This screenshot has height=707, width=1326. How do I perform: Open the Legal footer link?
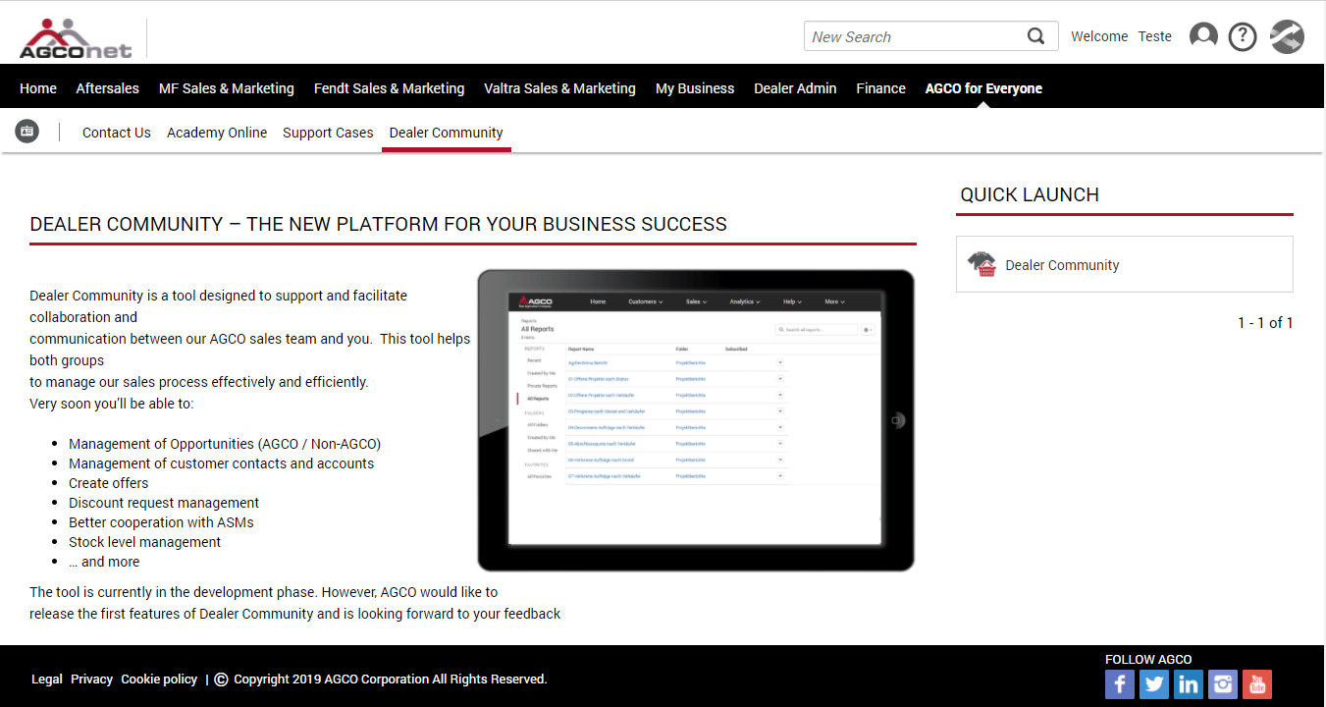pyautogui.click(x=47, y=679)
